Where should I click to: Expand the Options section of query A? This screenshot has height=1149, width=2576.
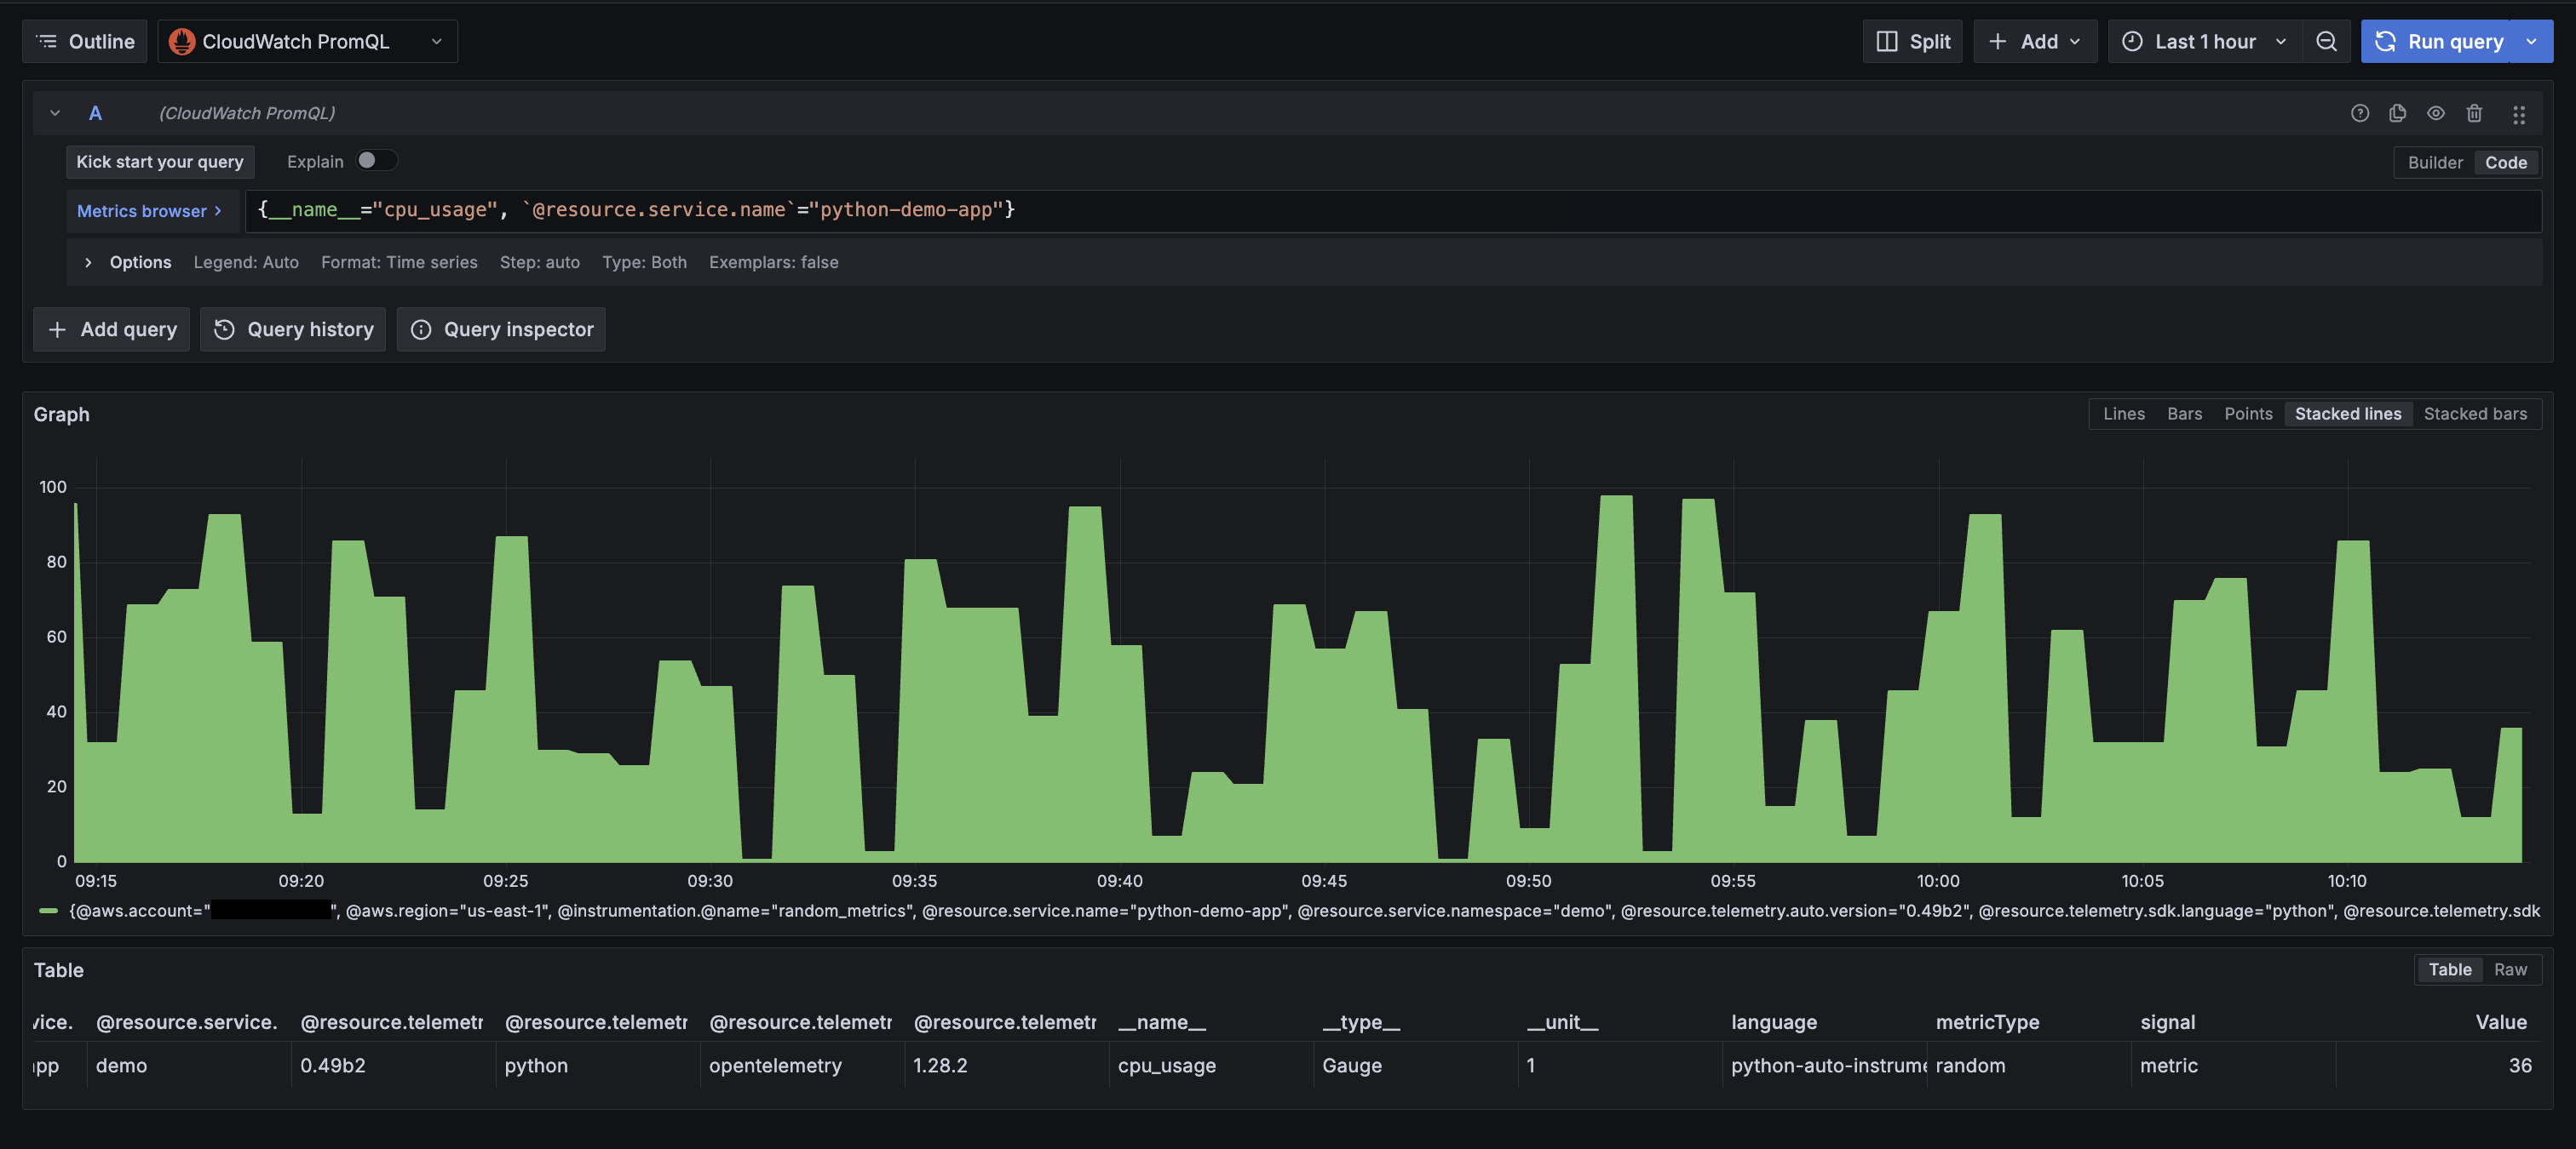(89, 262)
